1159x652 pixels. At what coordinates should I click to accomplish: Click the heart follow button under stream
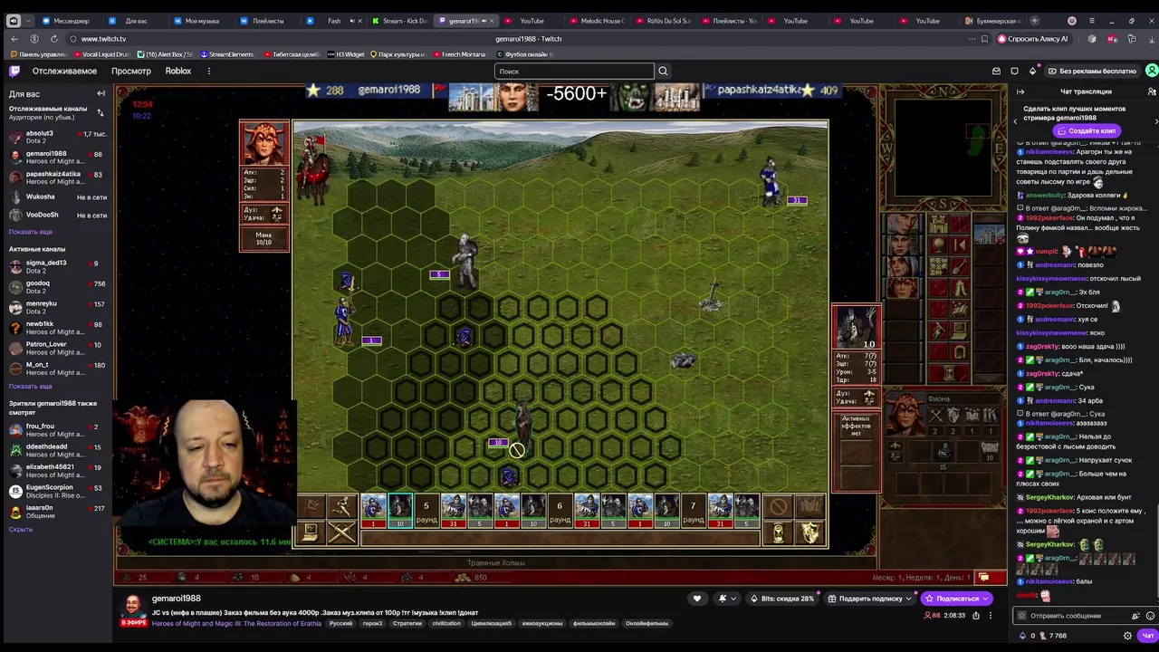click(696, 598)
